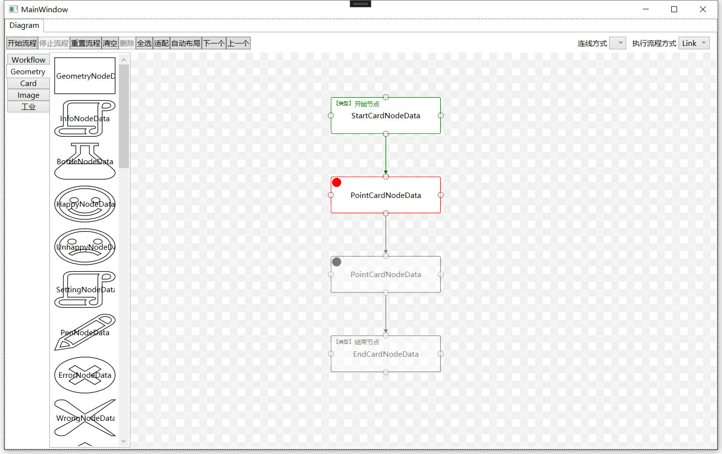Select the StartCardNodeData node

[x=386, y=116]
